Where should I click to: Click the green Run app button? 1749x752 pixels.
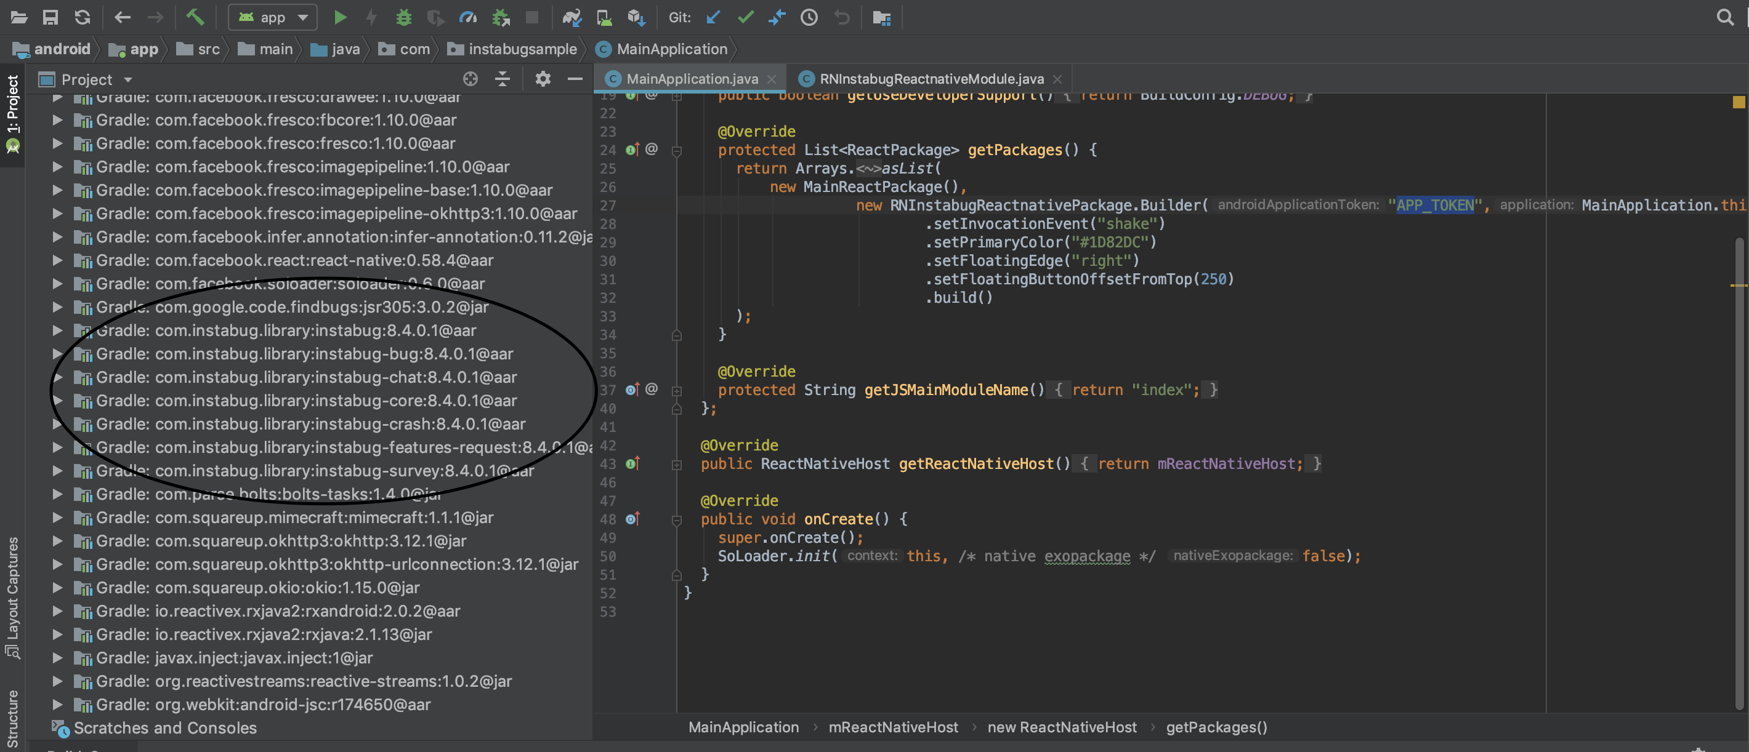[x=340, y=17]
